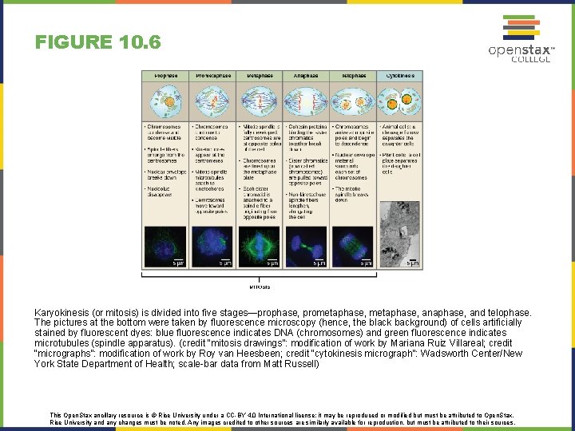Click the footer line starting 'Rice University and any changes'
The image size is (575, 431).
283,422
